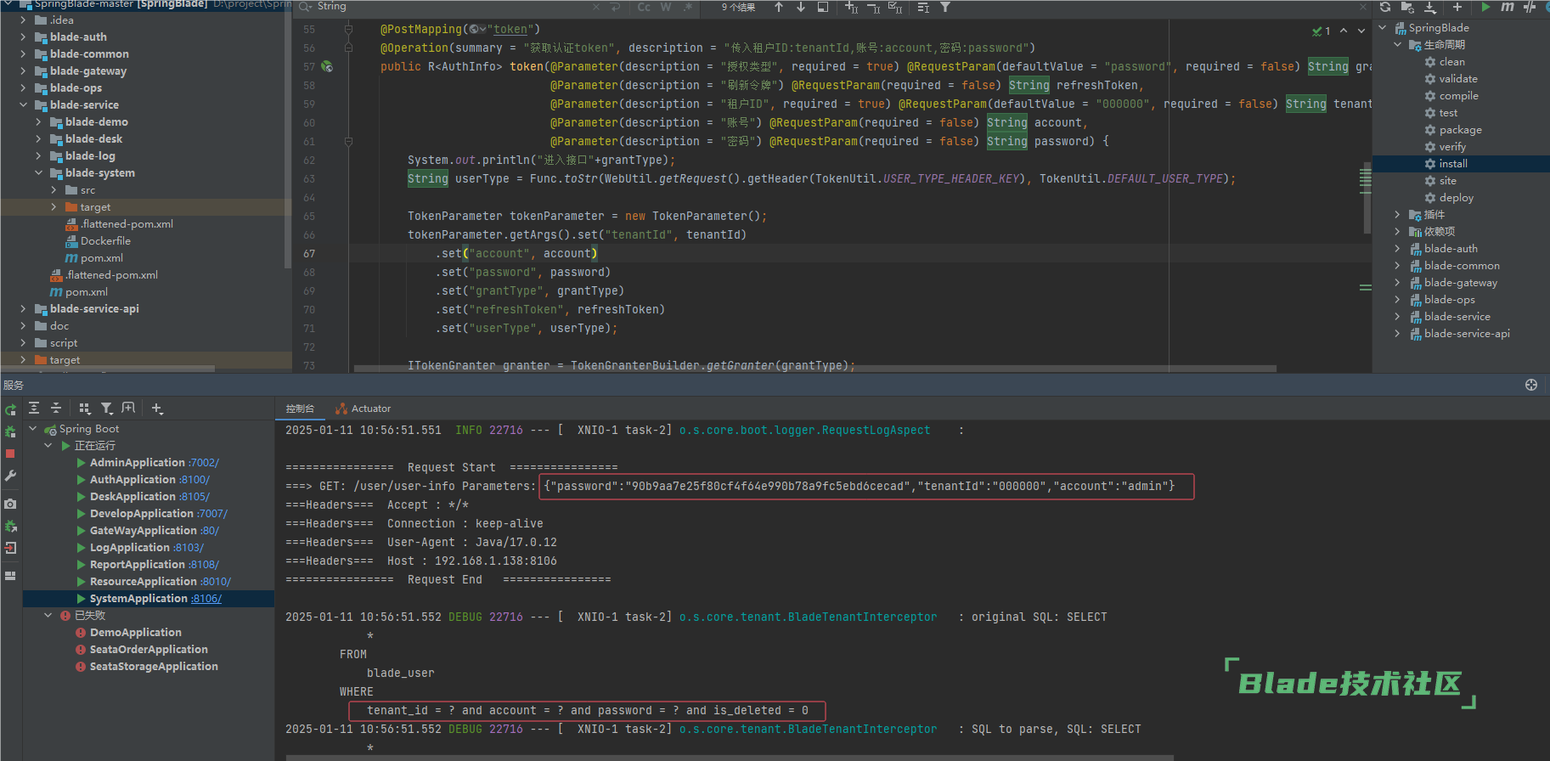Viewport: 1550px width, 761px height.
Task: Click the gutter run icon on line 57
Action: [x=328, y=66]
